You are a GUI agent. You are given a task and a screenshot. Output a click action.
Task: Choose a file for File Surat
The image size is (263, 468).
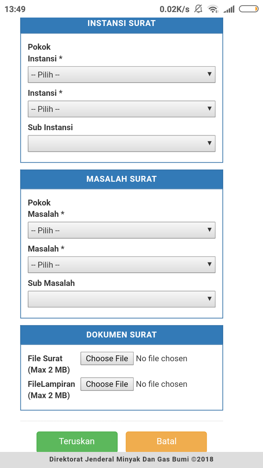coord(107,359)
